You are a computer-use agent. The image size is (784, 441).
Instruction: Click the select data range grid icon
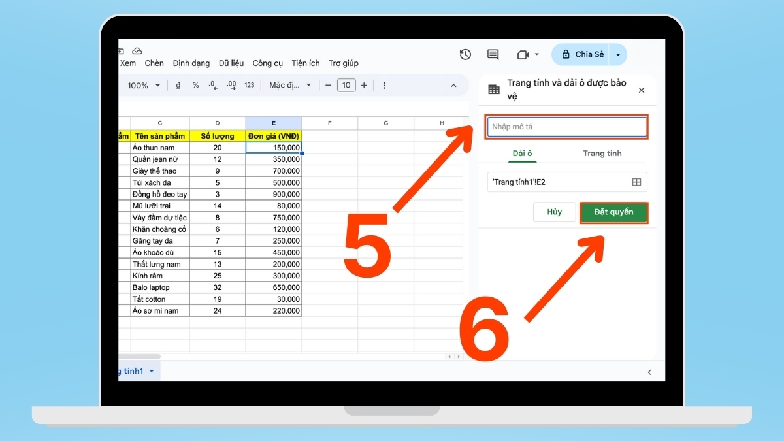coord(636,182)
